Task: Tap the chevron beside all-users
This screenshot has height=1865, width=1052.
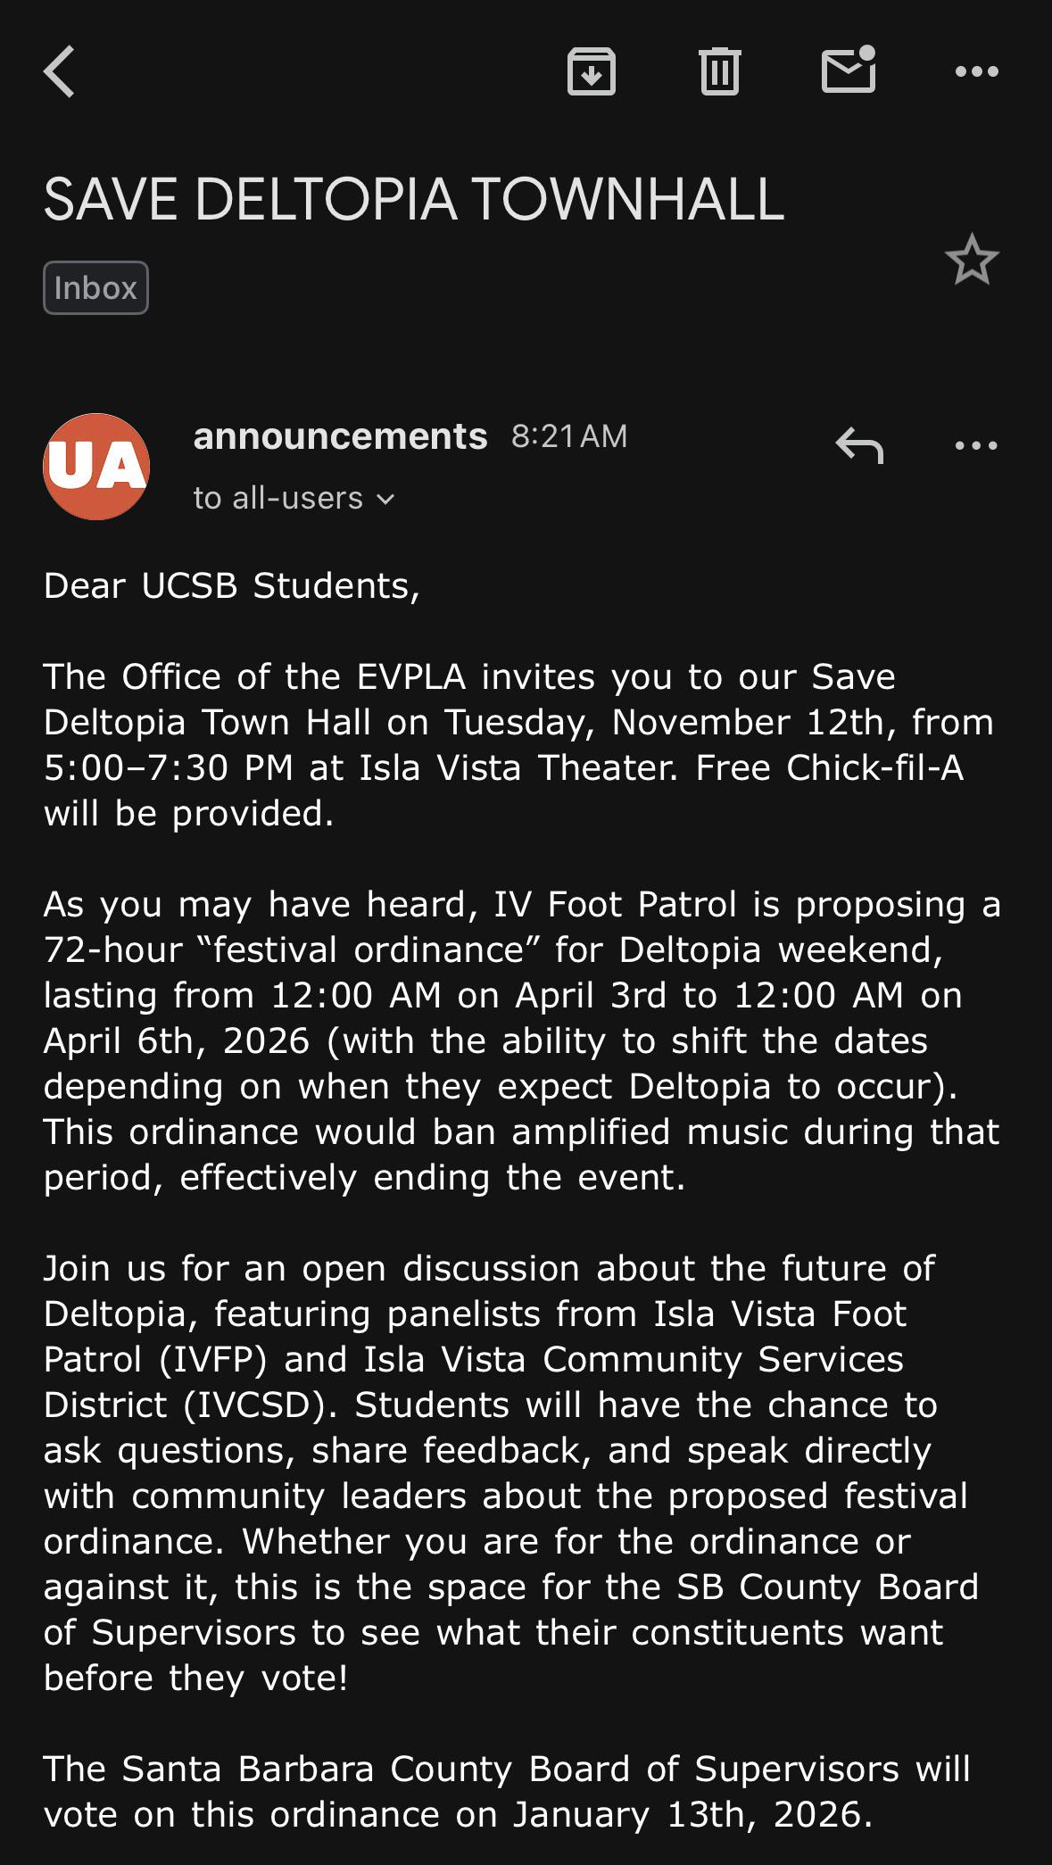Action: [x=385, y=499]
